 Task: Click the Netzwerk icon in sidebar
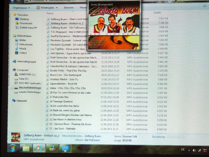coord(22,101)
